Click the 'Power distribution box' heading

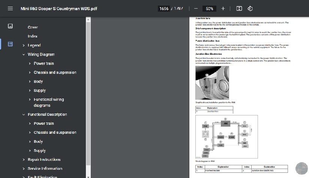click(207, 41)
